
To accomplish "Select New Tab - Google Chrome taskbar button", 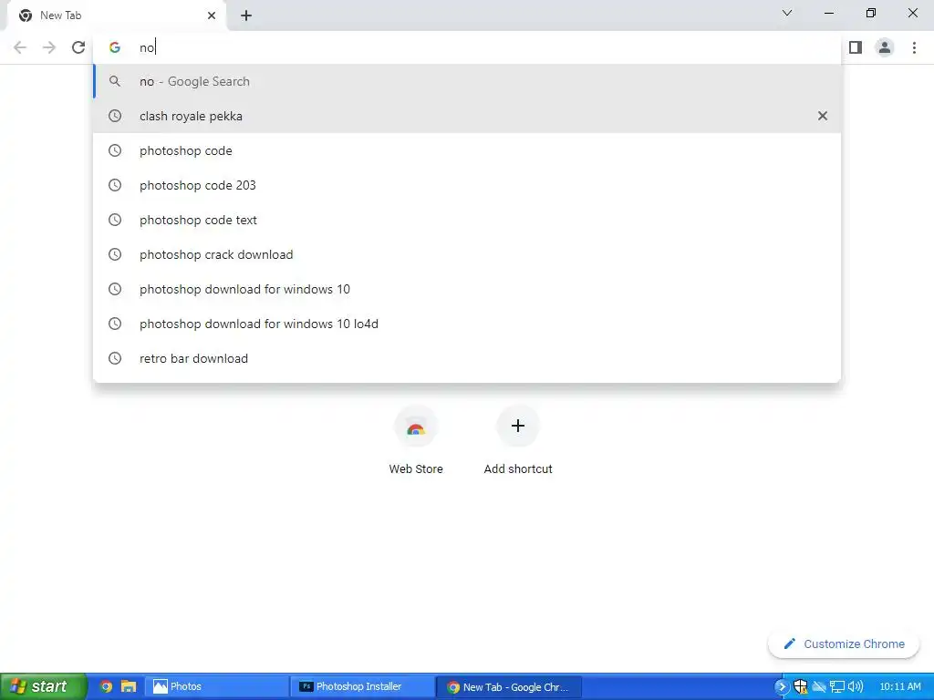I will [x=509, y=686].
